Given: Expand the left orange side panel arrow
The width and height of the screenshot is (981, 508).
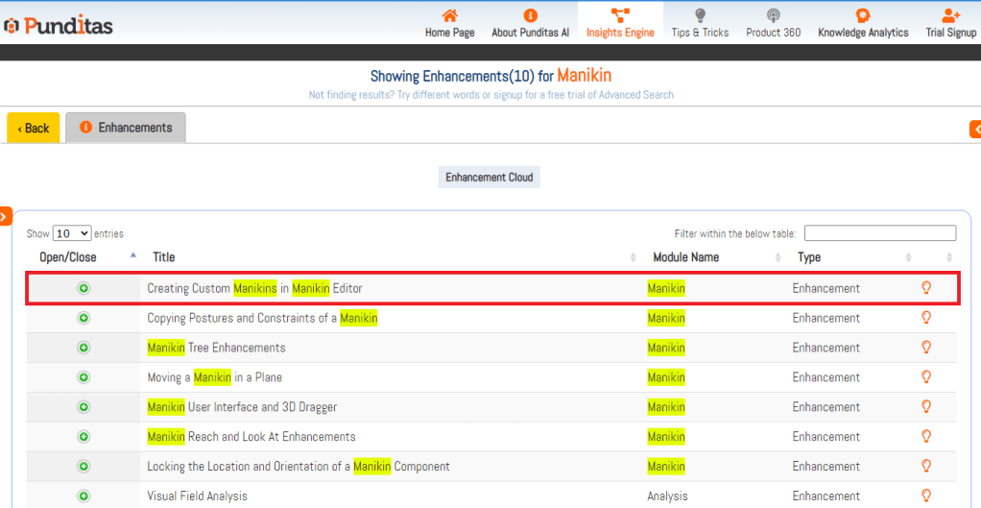Looking at the screenshot, I should pyautogui.click(x=5, y=217).
